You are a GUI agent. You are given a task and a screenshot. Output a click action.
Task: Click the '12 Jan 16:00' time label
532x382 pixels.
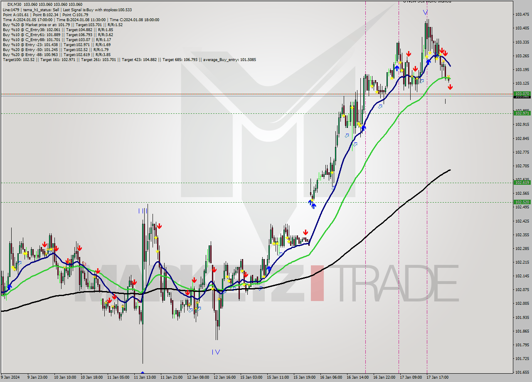click(x=224, y=377)
